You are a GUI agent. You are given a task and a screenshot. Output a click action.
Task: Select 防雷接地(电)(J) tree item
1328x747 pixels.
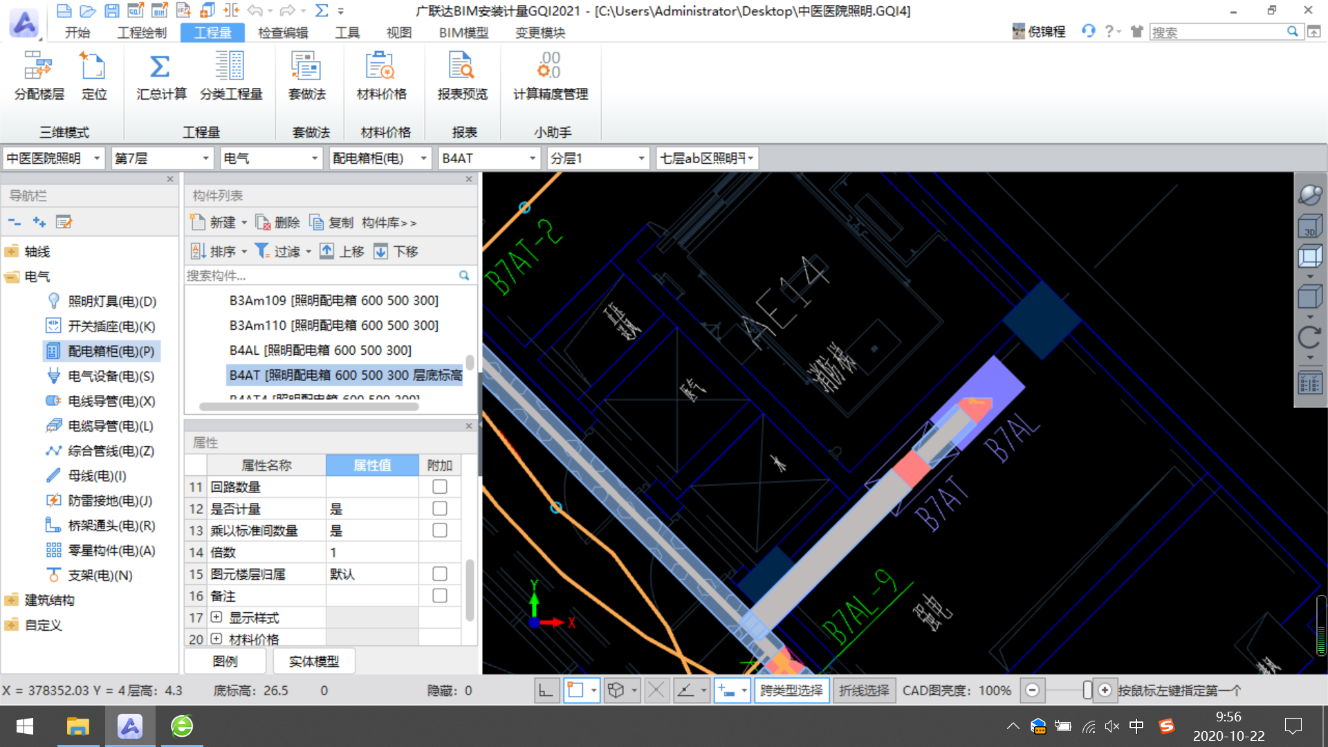point(110,501)
